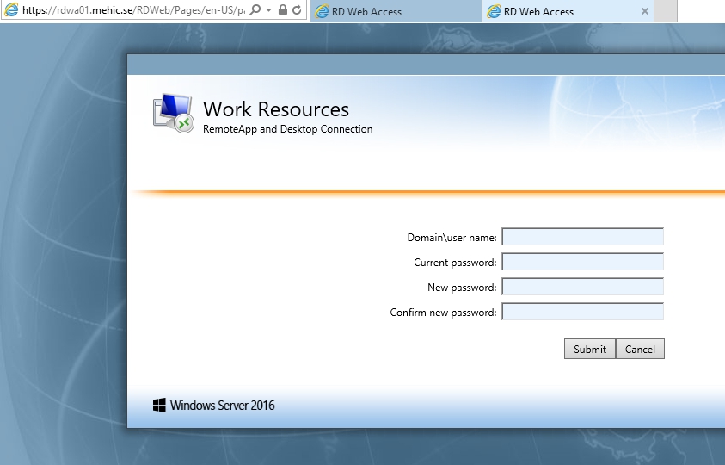Click the IE icon on second tab

tap(494, 11)
